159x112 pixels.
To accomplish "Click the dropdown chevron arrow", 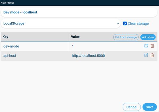I will tap(118, 24).
